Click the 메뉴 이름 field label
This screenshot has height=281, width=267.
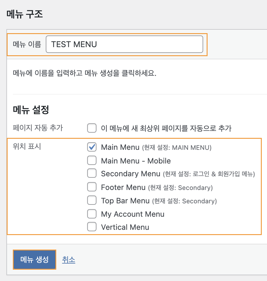click(x=27, y=44)
